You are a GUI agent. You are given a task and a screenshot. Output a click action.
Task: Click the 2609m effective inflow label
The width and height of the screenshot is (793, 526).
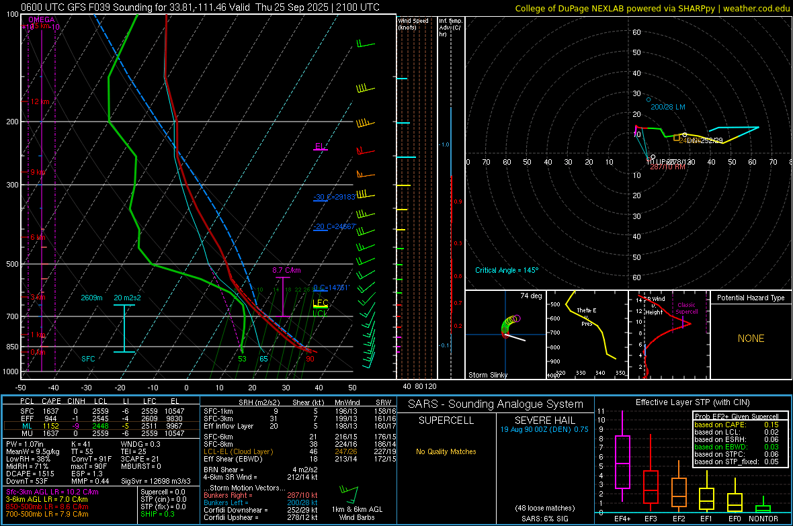tap(91, 298)
